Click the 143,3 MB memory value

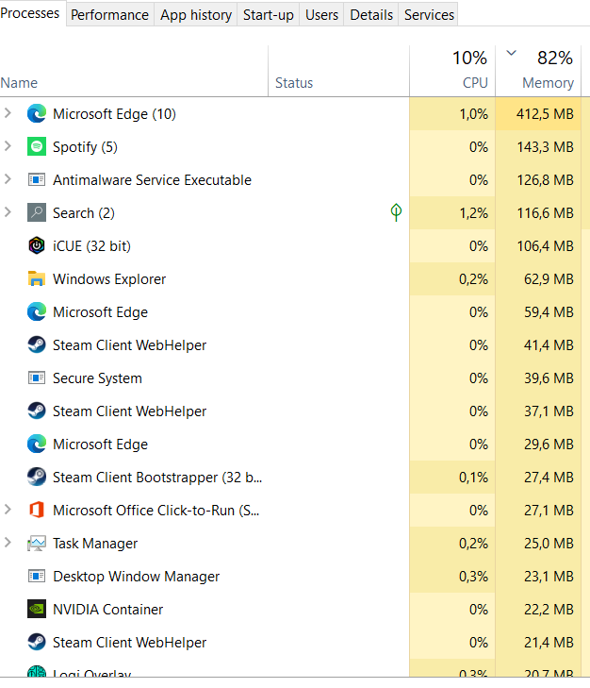(x=545, y=147)
